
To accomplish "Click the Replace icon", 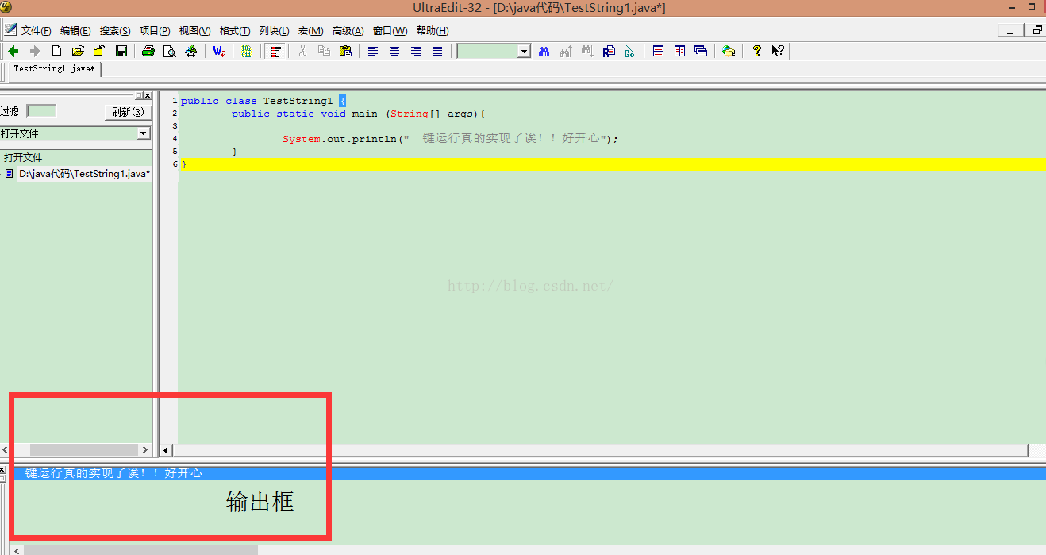I will tap(609, 51).
